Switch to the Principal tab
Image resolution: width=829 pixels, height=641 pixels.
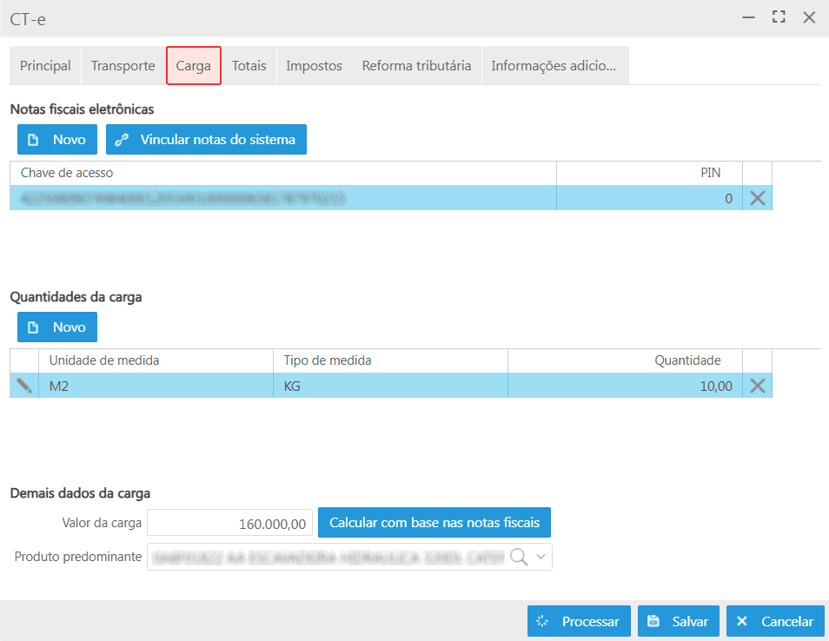(45, 66)
